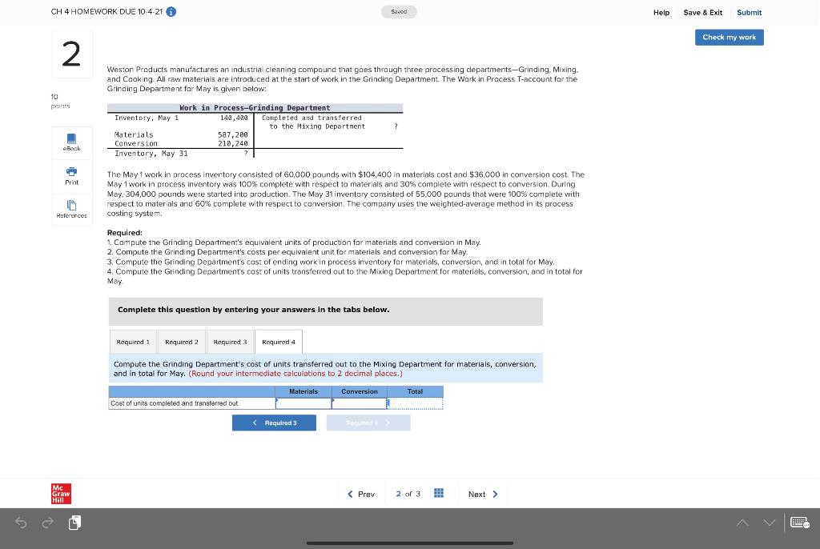
Task: Click the Materials cost input field
Action: click(x=302, y=403)
